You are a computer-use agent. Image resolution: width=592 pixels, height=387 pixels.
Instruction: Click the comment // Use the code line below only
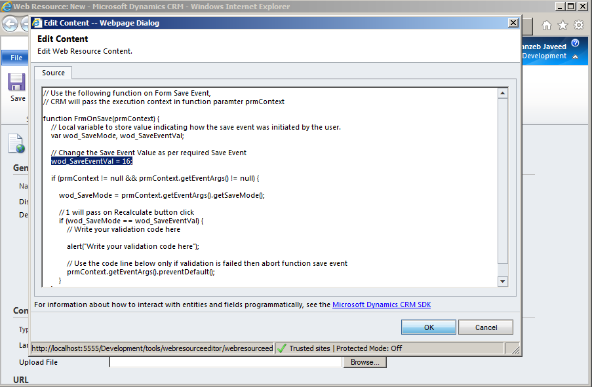[x=207, y=263]
